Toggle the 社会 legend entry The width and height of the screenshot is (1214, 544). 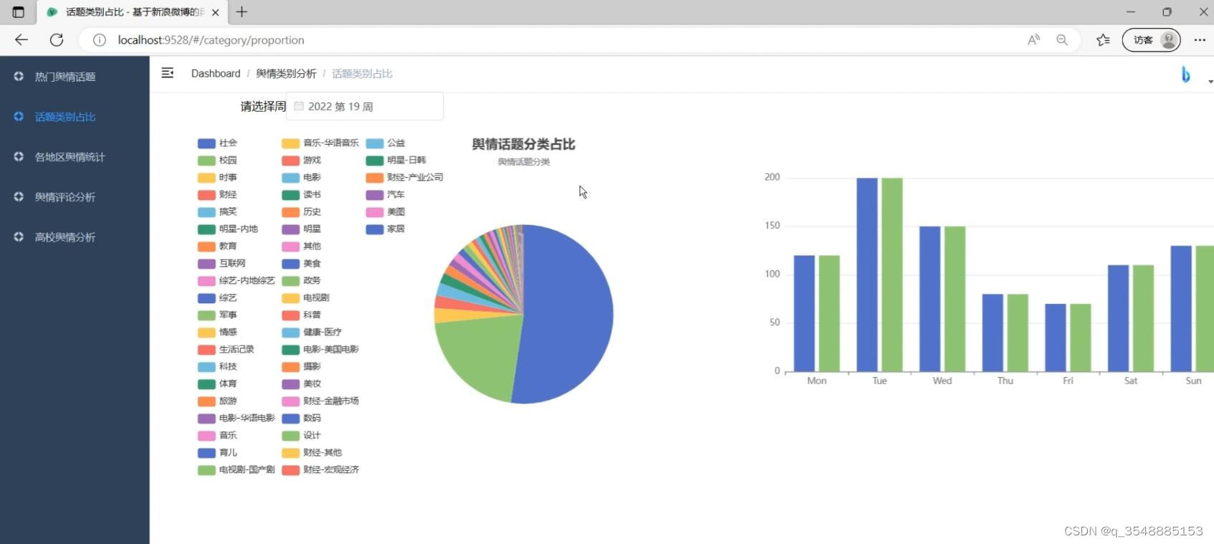click(217, 143)
